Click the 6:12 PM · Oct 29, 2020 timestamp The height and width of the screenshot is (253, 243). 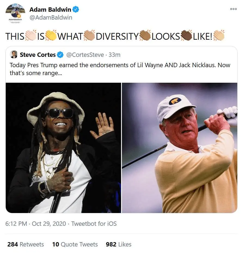36,224
